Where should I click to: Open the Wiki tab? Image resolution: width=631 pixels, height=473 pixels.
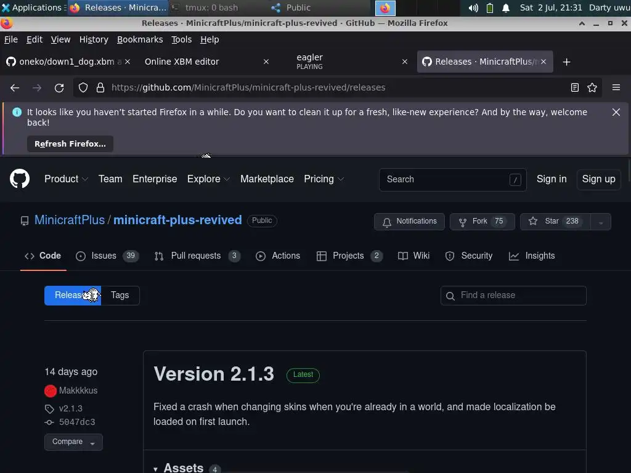413,256
